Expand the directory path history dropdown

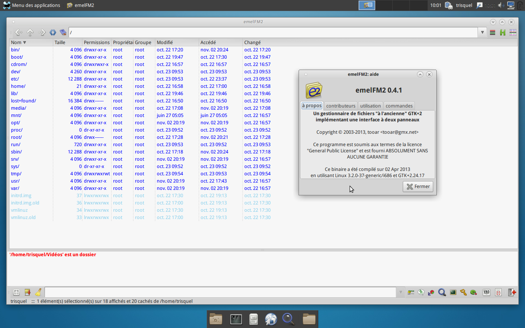tap(482, 32)
